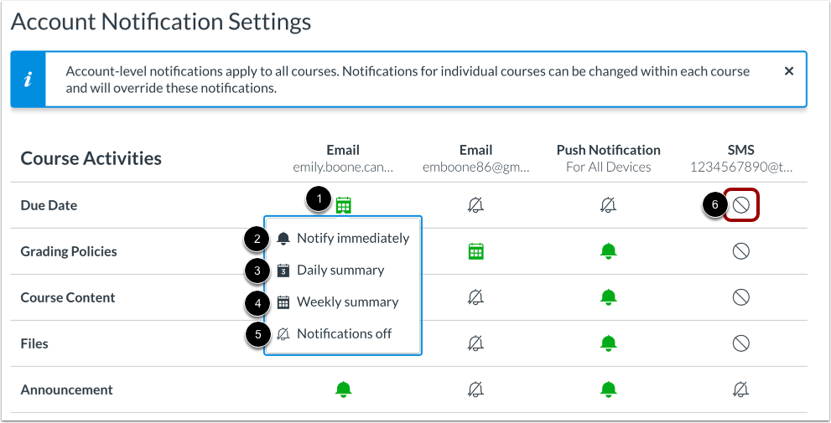This screenshot has width=831, height=423.
Task: Click Course Content green push notification bell
Action: click(x=609, y=297)
